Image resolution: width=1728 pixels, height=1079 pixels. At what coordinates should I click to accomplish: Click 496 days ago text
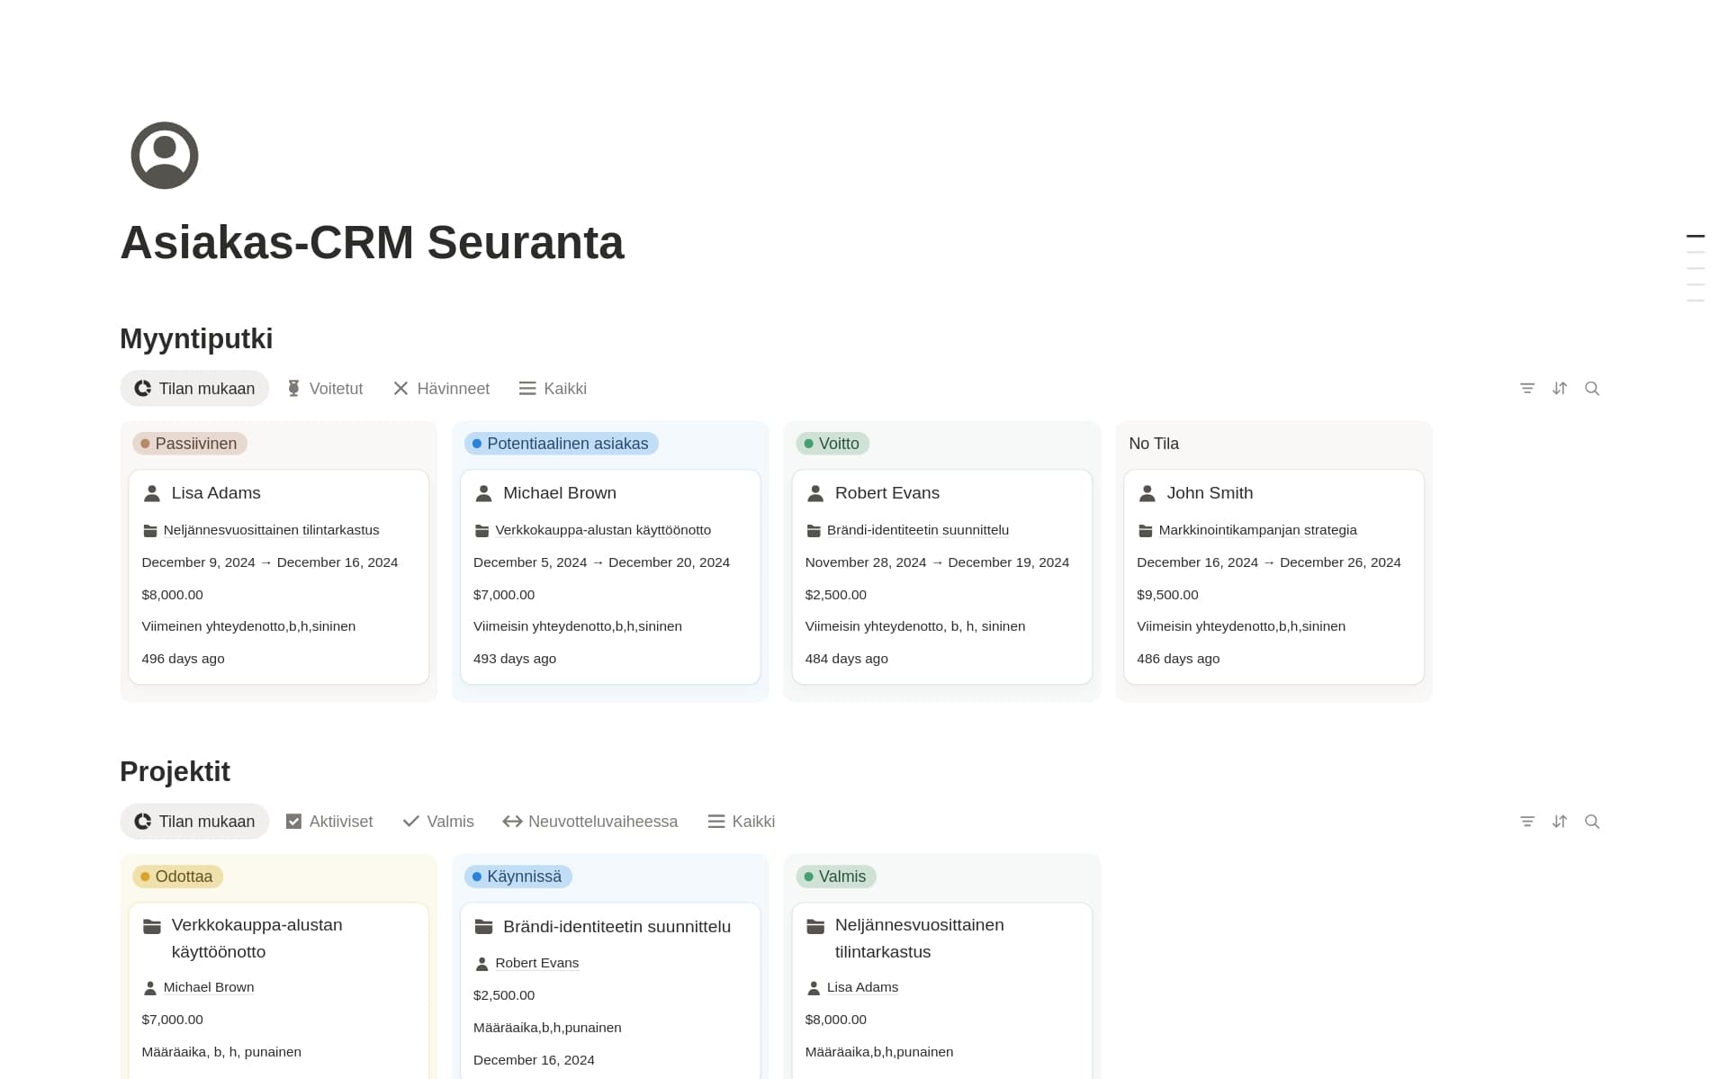pos(184,660)
